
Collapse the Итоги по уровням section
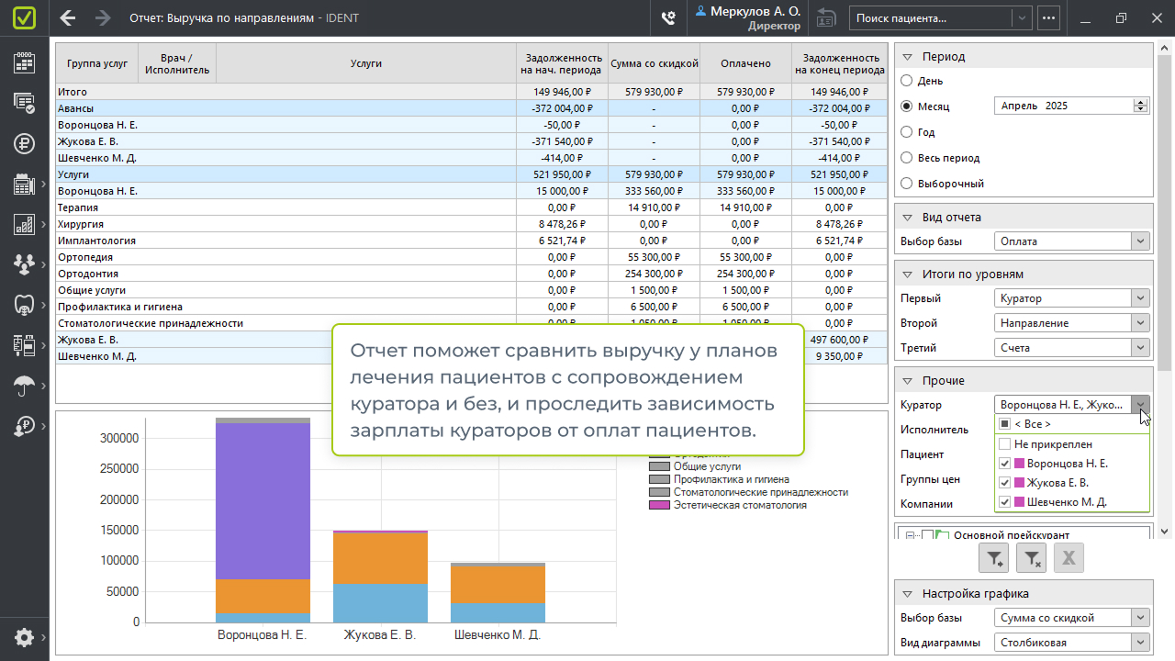[x=907, y=274]
